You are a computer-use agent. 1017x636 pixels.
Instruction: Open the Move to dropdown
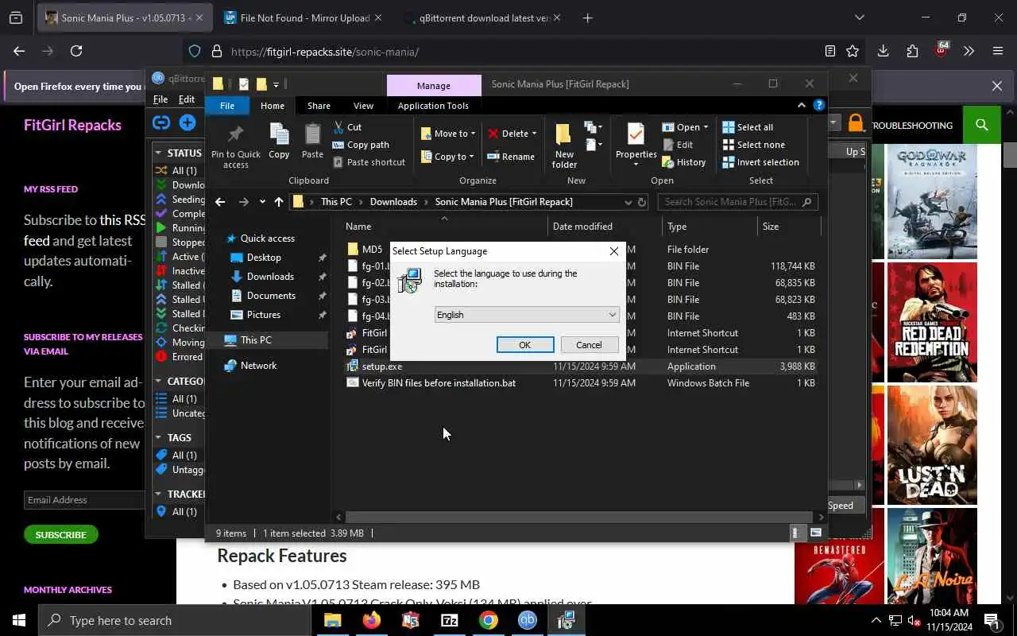click(x=448, y=134)
